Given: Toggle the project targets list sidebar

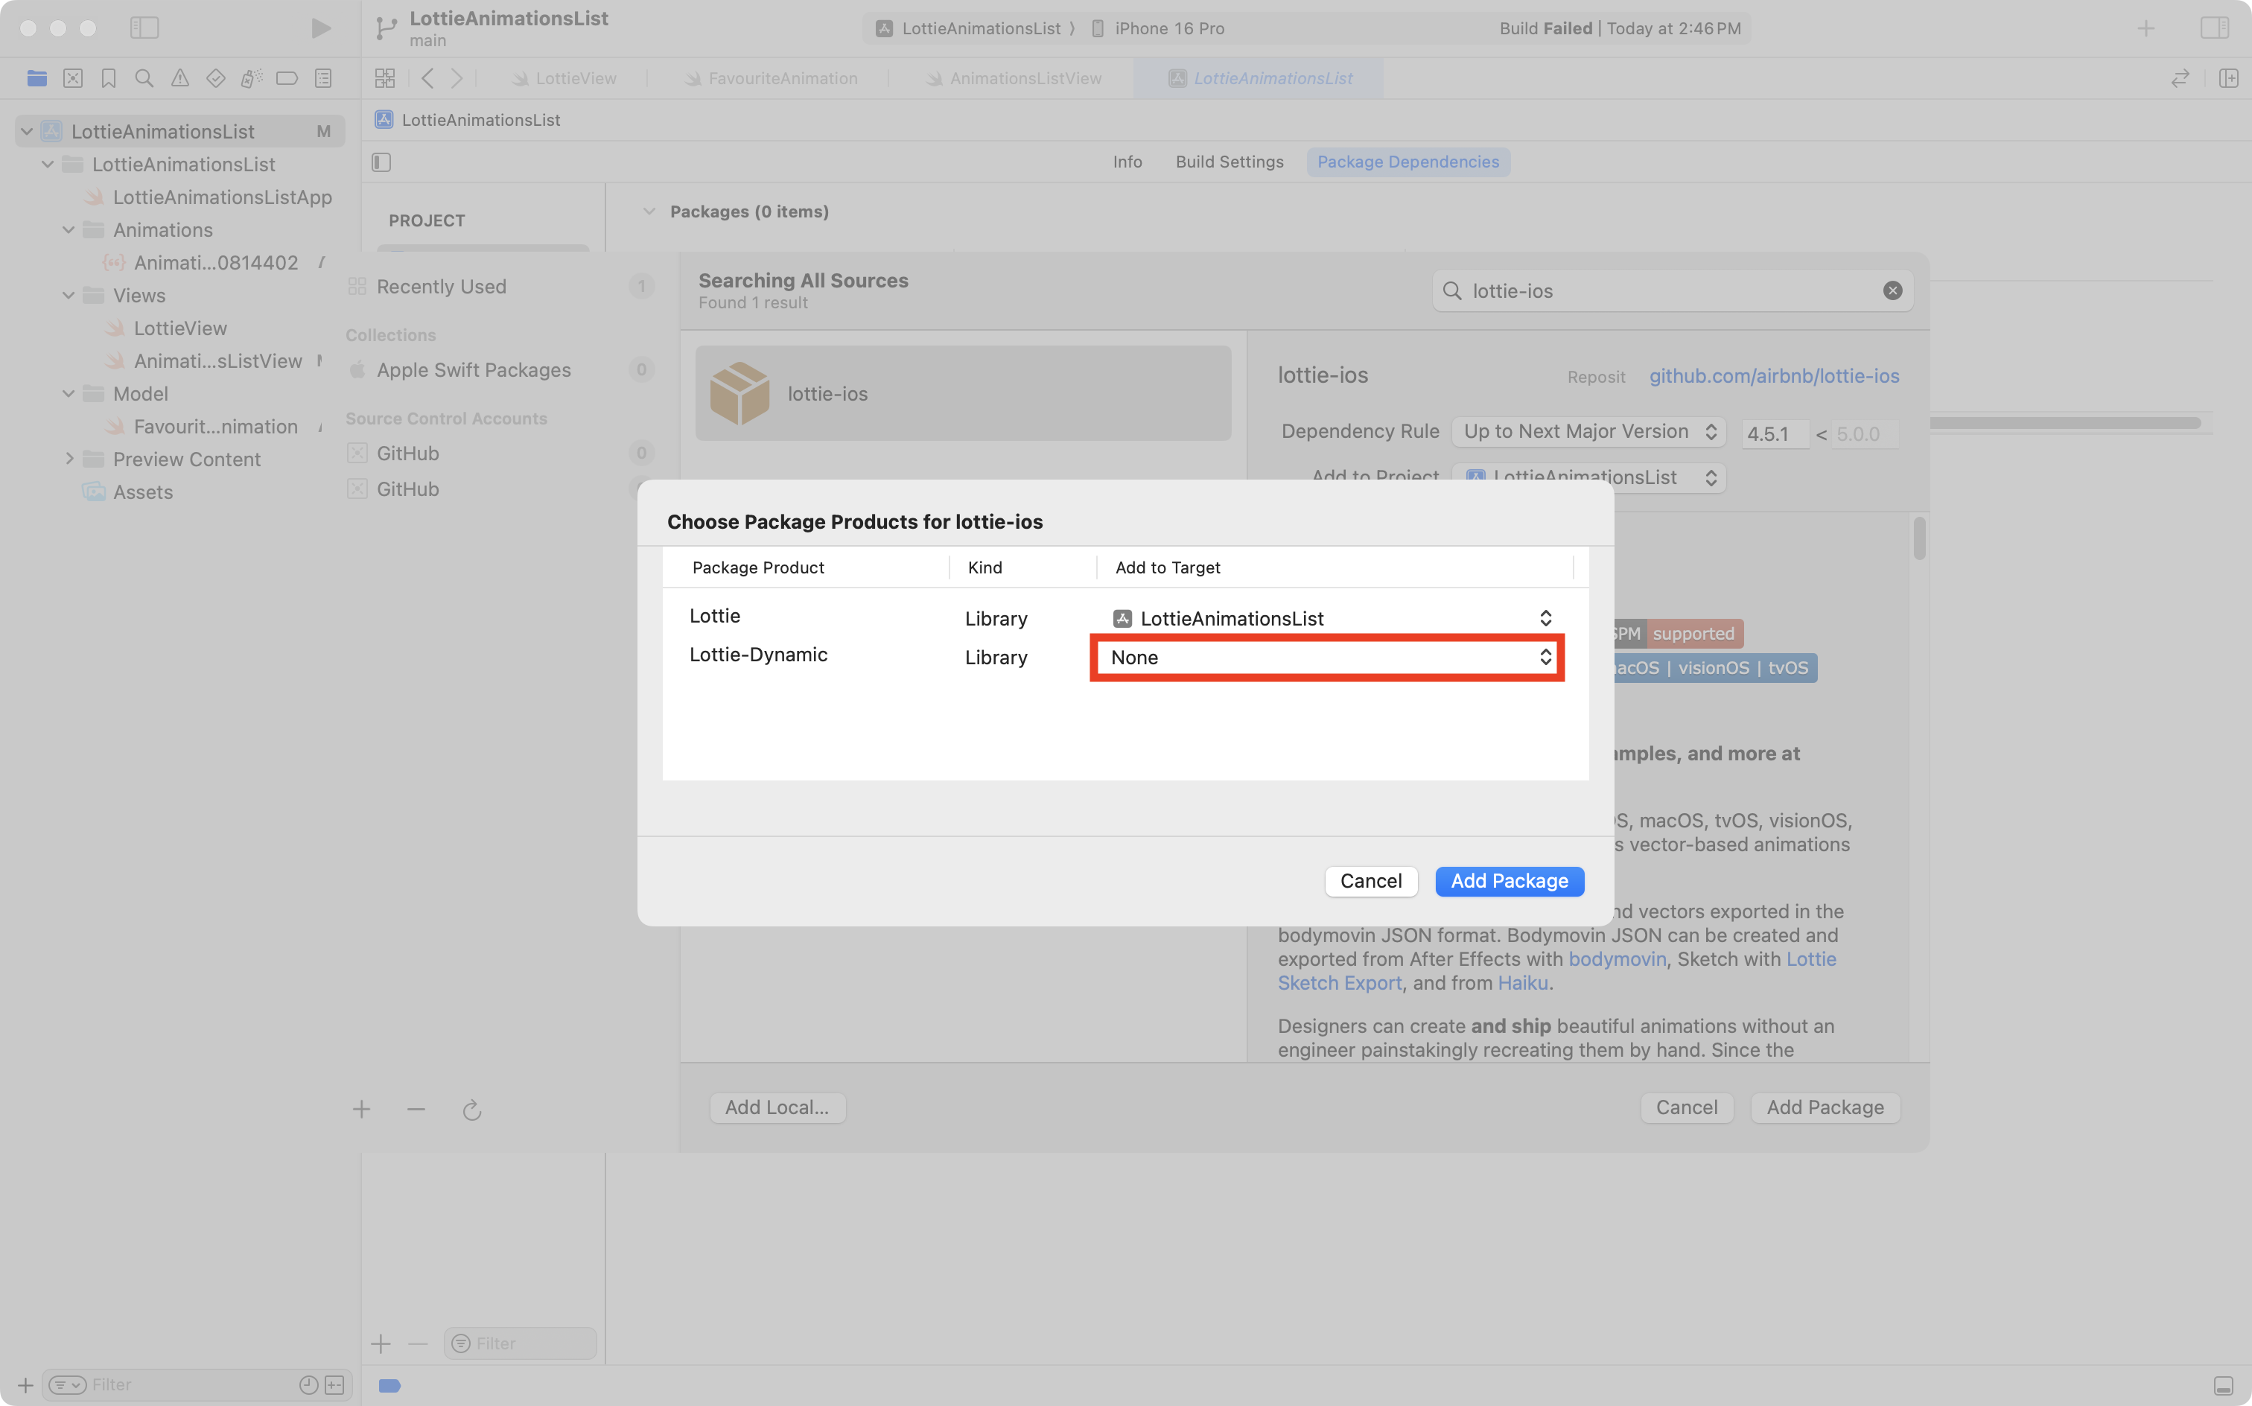Looking at the screenshot, I should (x=381, y=162).
